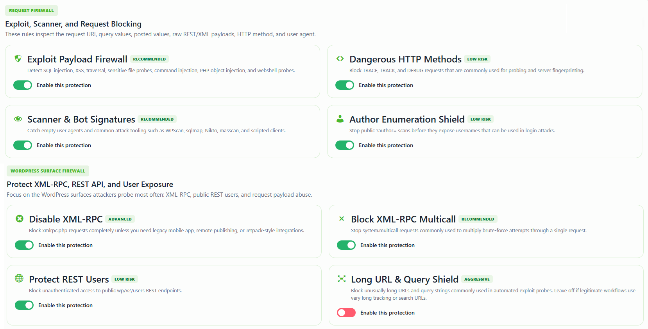Click the WordPress Surface Firewall section badge
The height and width of the screenshot is (329, 648).
click(x=48, y=171)
